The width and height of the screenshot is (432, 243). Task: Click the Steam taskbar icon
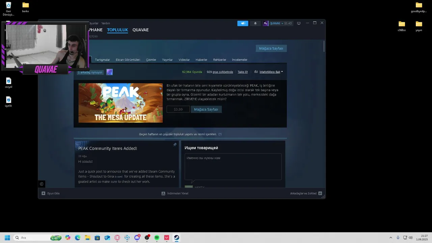click(x=177, y=238)
